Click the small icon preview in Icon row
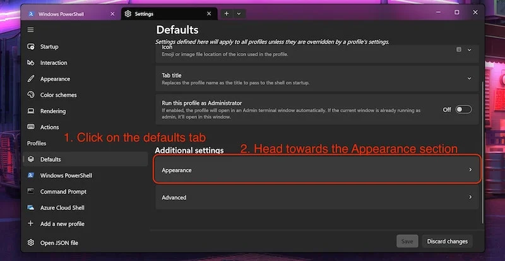 [x=459, y=50]
